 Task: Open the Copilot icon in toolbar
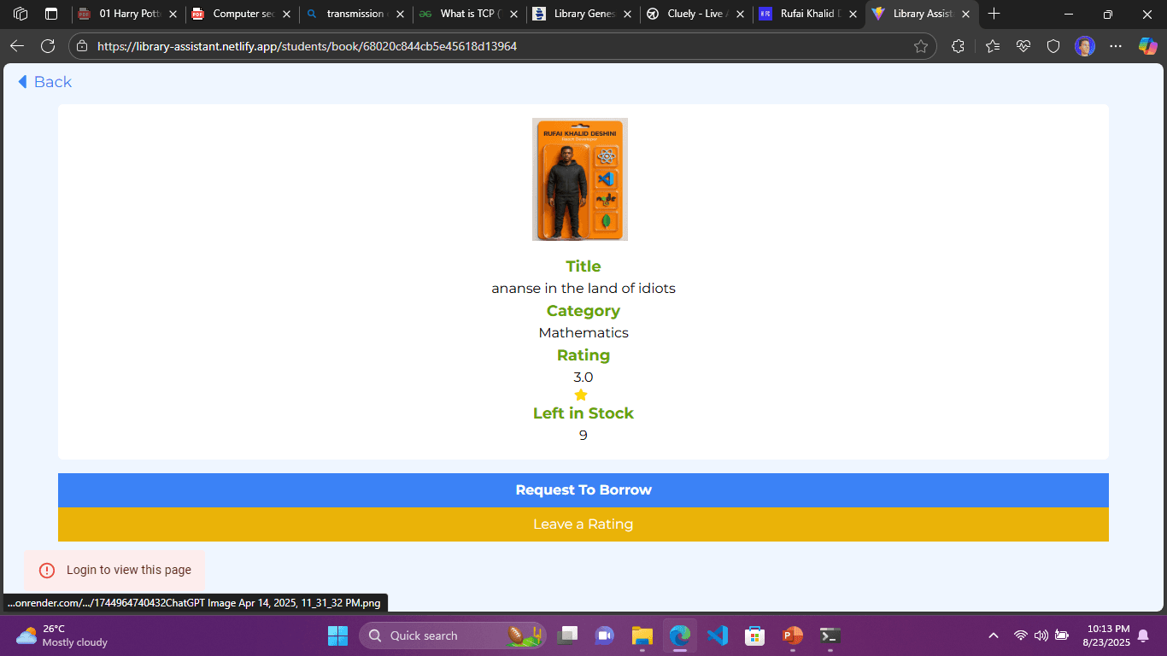coord(1147,46)
